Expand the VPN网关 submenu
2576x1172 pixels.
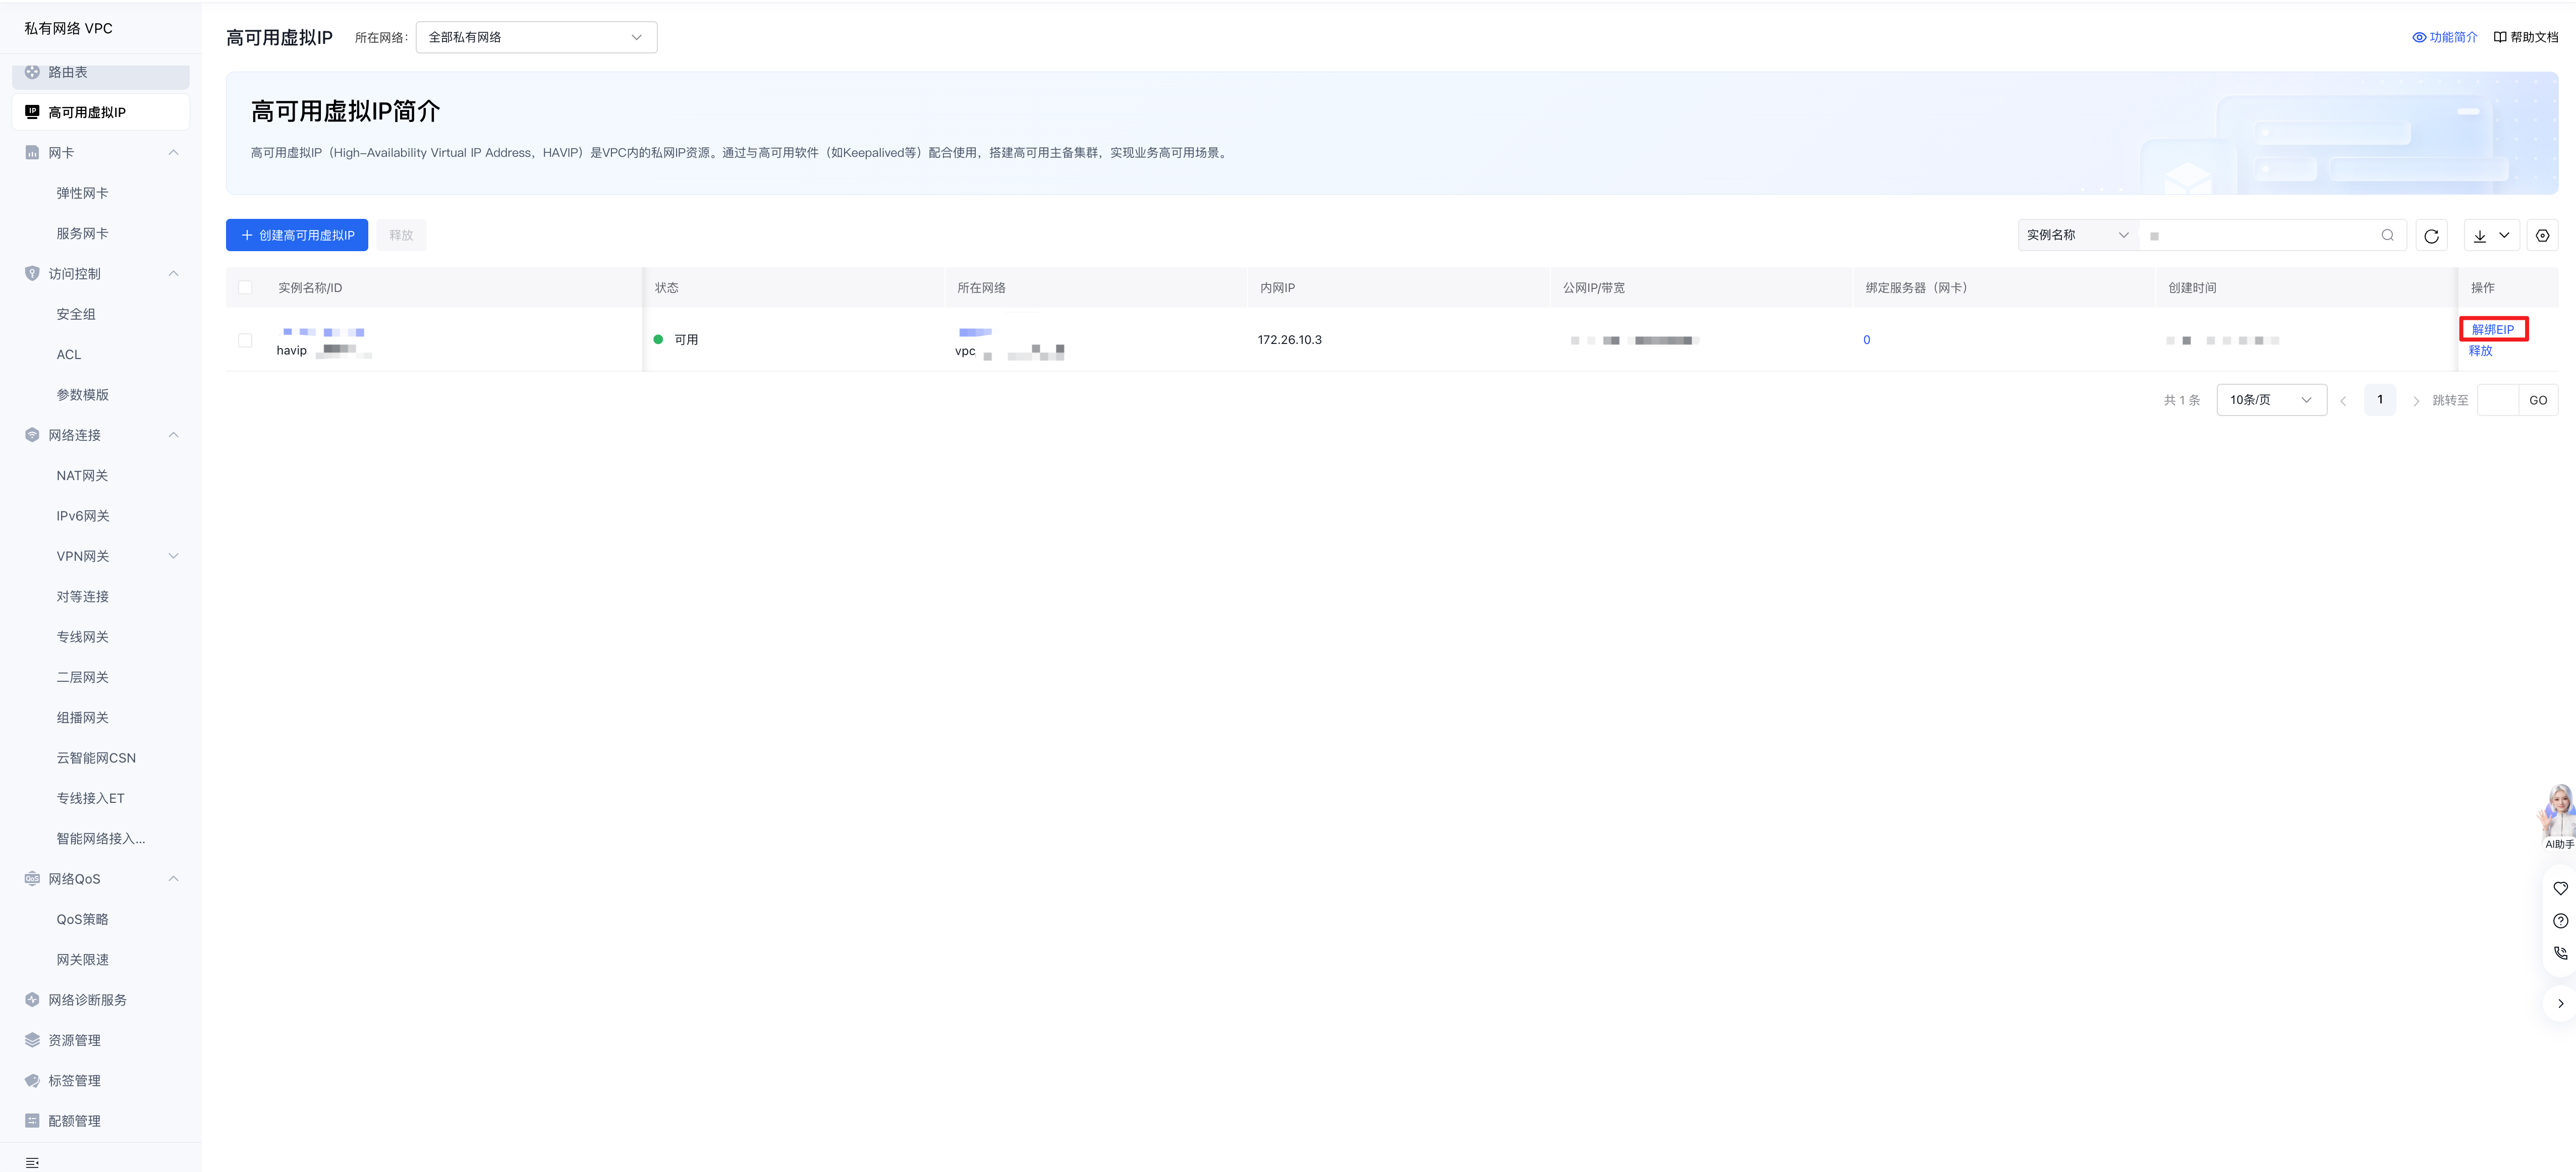174,556
